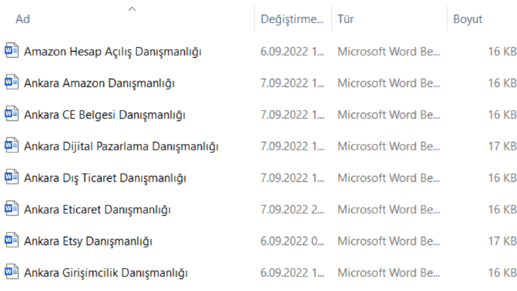This screenshot has width=517, height=291.
Task: Select file Ankara Etsy Danışmanlığı
Action: pos(88,241)
